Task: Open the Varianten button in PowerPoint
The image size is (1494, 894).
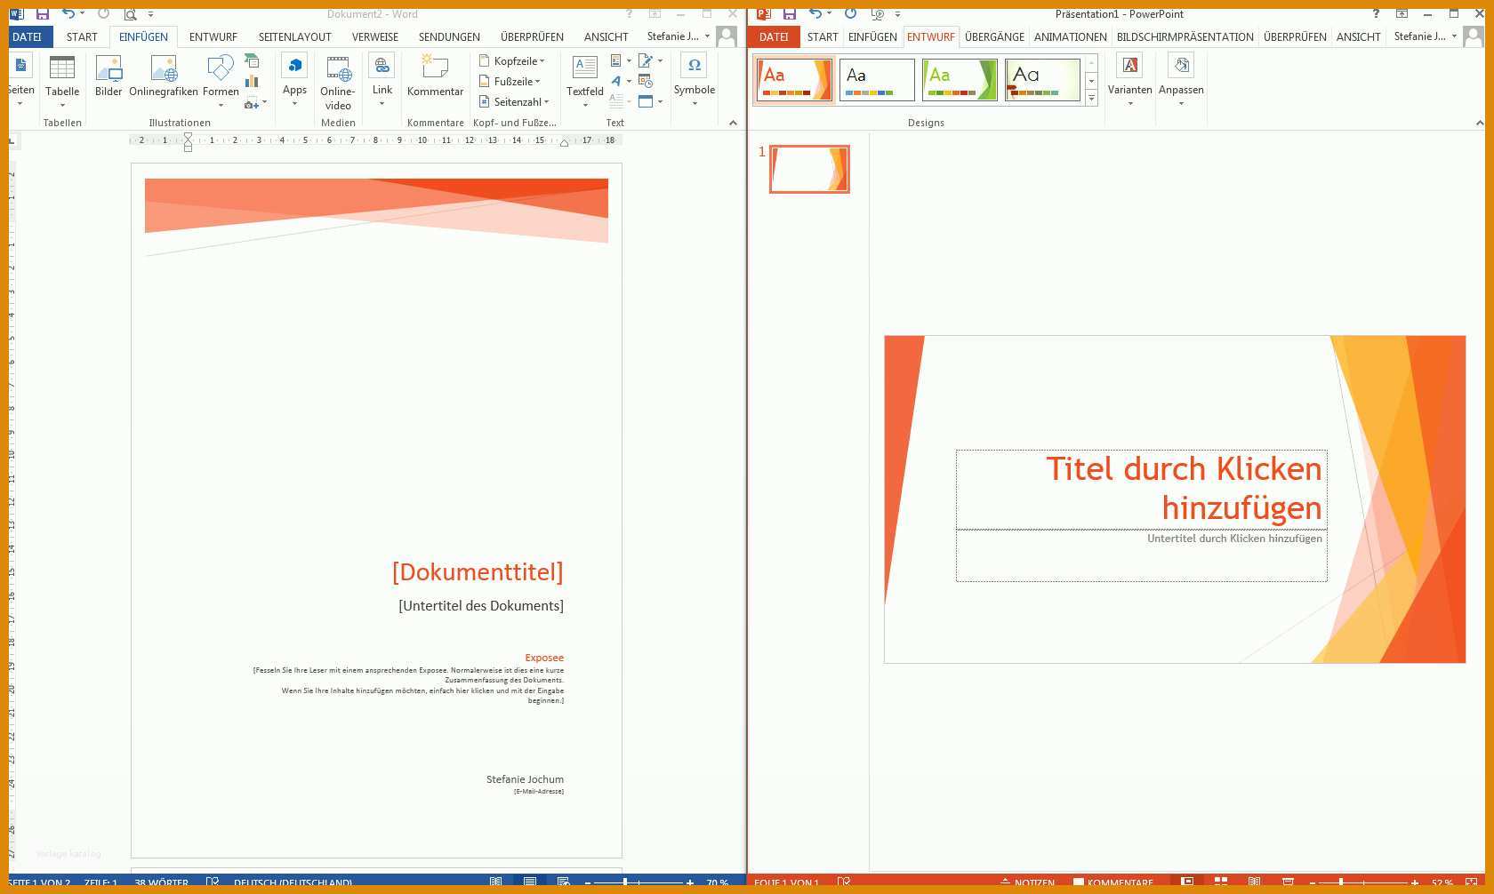Action: pyautogui.click(x=1129, y=80)
